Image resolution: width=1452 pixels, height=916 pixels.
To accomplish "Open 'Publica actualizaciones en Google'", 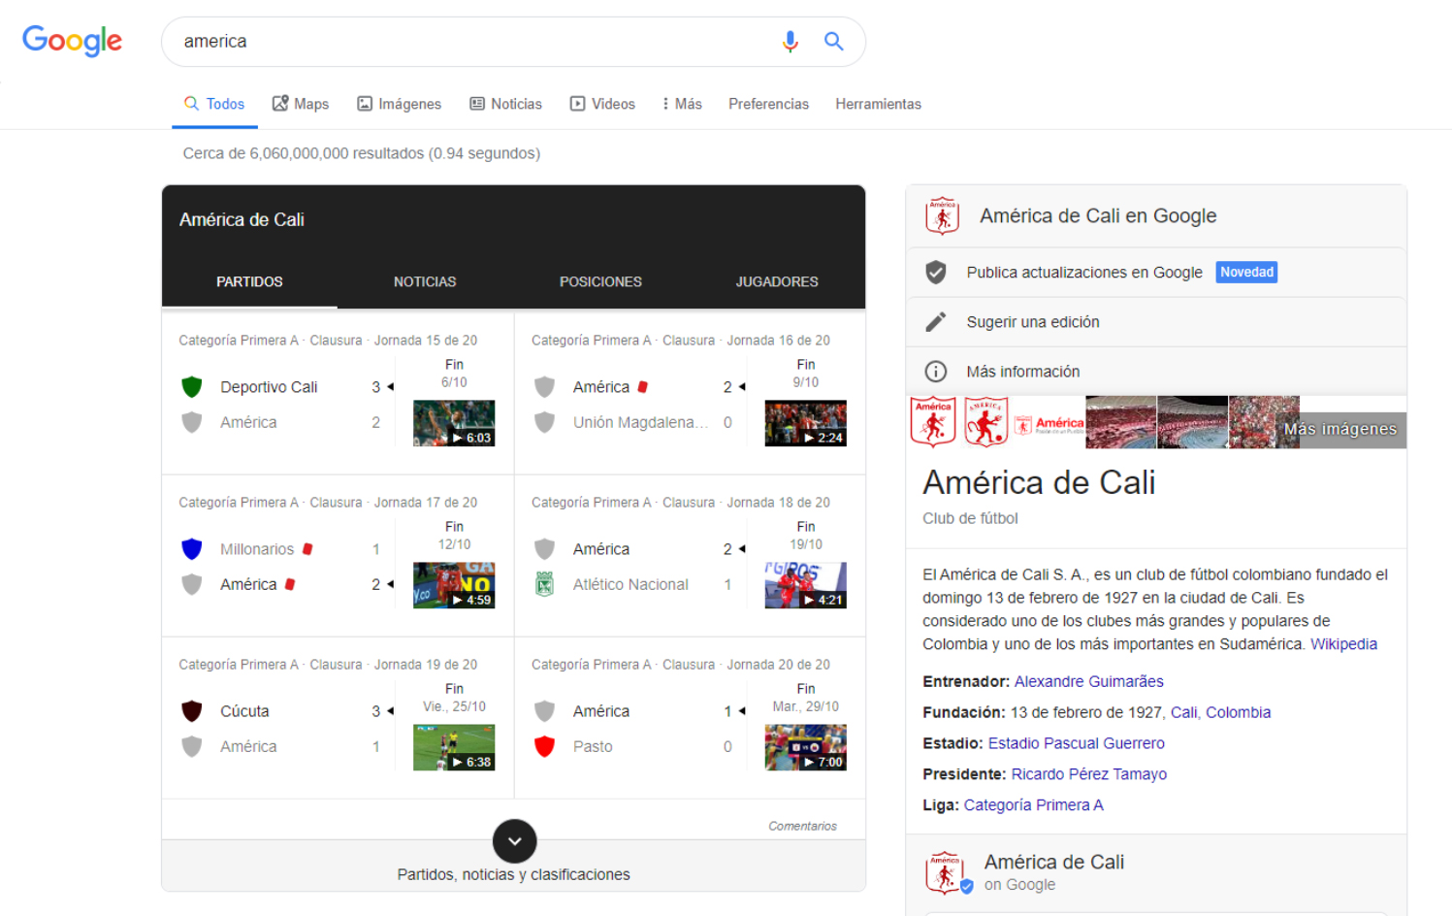I will point(1084,273).
